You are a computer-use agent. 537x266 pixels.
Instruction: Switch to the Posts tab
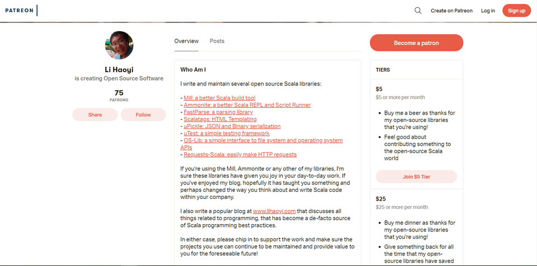click(217, 41)
